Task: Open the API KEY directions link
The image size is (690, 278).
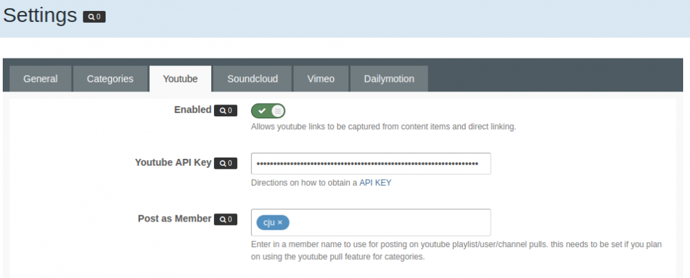Action: (x=375, y=183)
